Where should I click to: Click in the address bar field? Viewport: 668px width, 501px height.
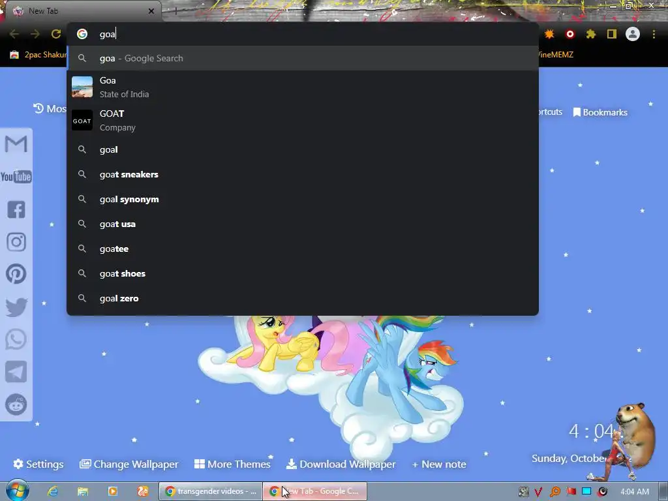pyautogui.click(x=303, y=34)
